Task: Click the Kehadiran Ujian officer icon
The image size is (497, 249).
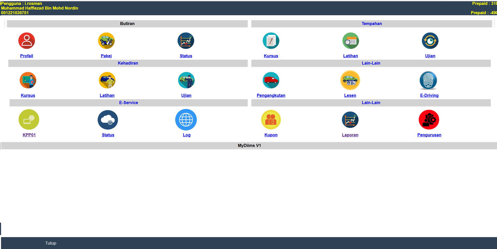Action: [186, 80]
